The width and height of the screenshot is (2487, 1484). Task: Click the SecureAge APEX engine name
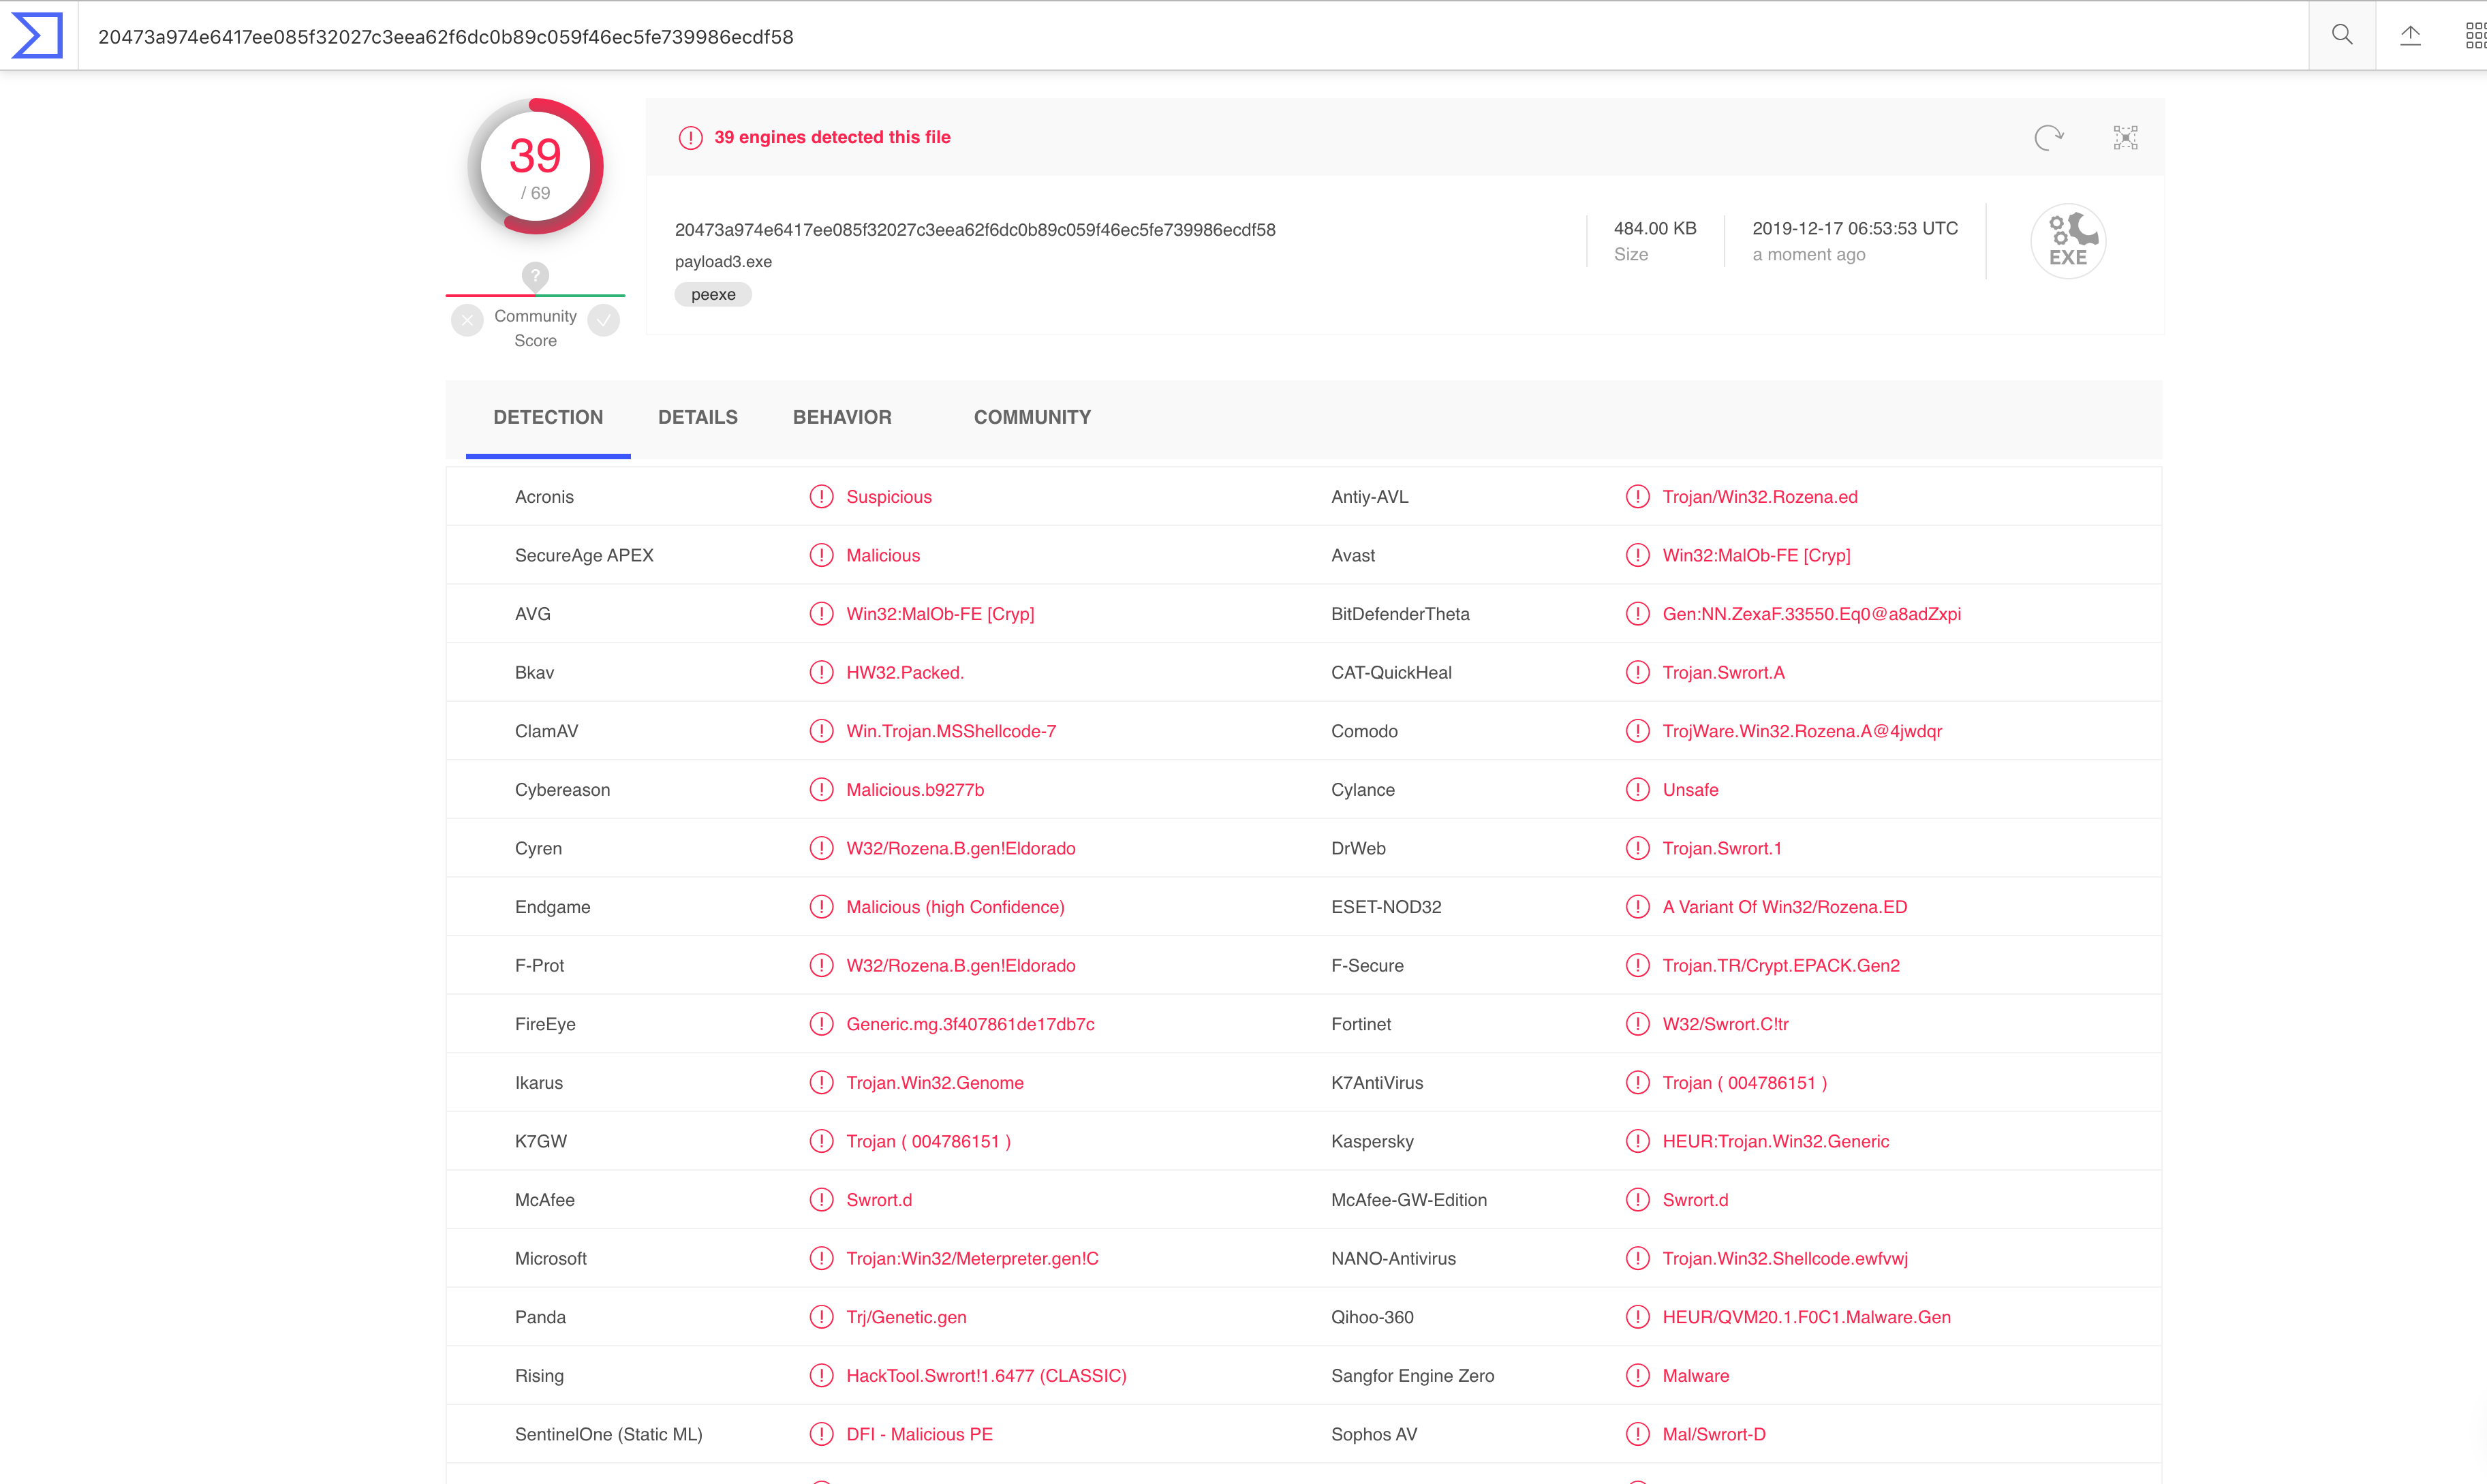[x=584, y=555]
